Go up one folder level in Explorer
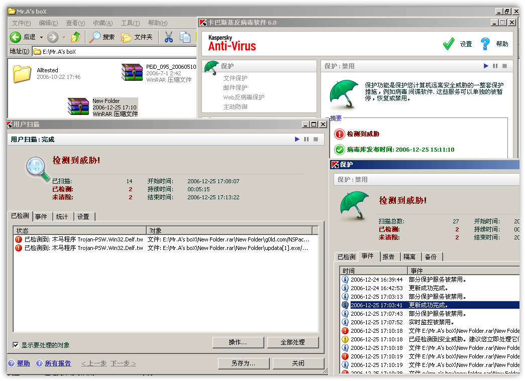The height and width of the screenshot is (381, 525). 76,37
